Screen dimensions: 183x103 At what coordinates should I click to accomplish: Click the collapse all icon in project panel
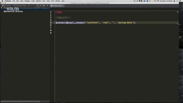(40, 5)
